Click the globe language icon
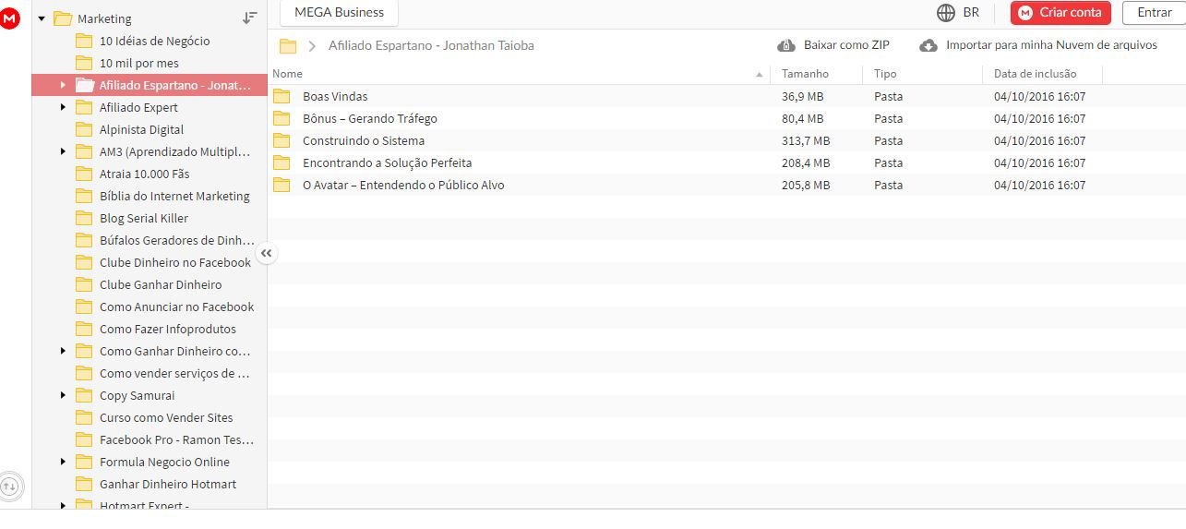Image resolution: width=1186 pixels, height=529 pixels. click(946, 13)
